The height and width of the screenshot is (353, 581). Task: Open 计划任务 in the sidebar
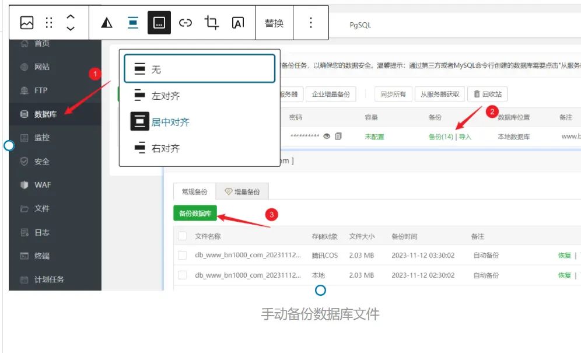point(49,279)
